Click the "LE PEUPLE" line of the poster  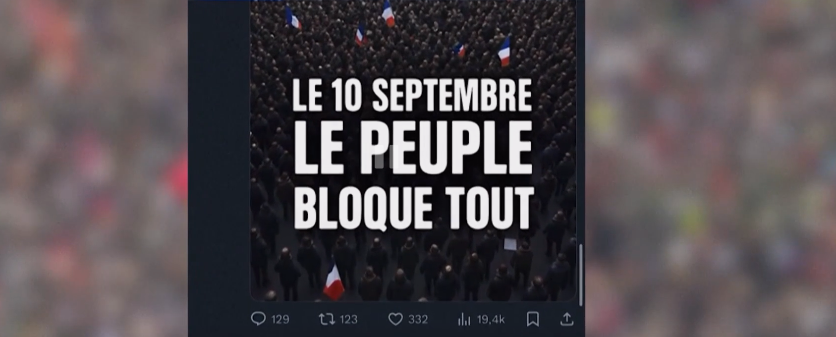pyautogui.click(x=413, y=148)
